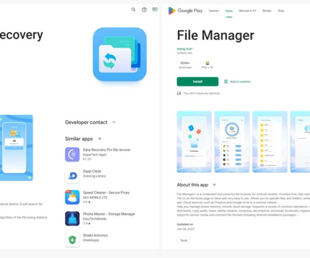Go to the Books tab
This screenshot has width=310, height=258.
(x=267, y=11)
